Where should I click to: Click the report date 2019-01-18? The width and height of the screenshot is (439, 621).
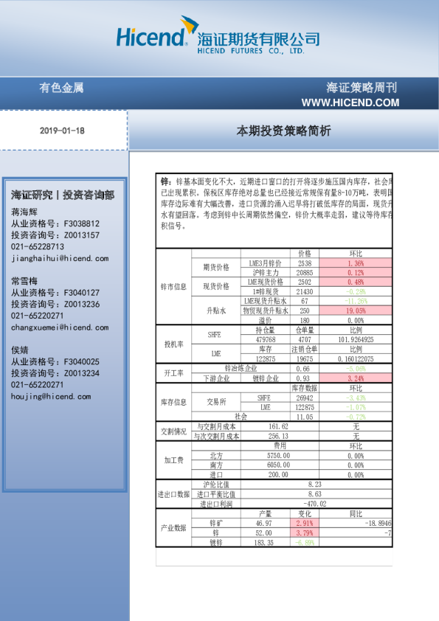[62, 131]
